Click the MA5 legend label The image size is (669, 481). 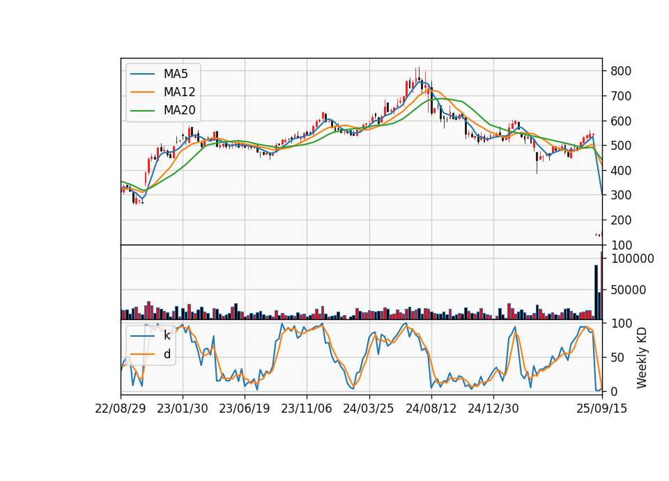click(176, 74)
